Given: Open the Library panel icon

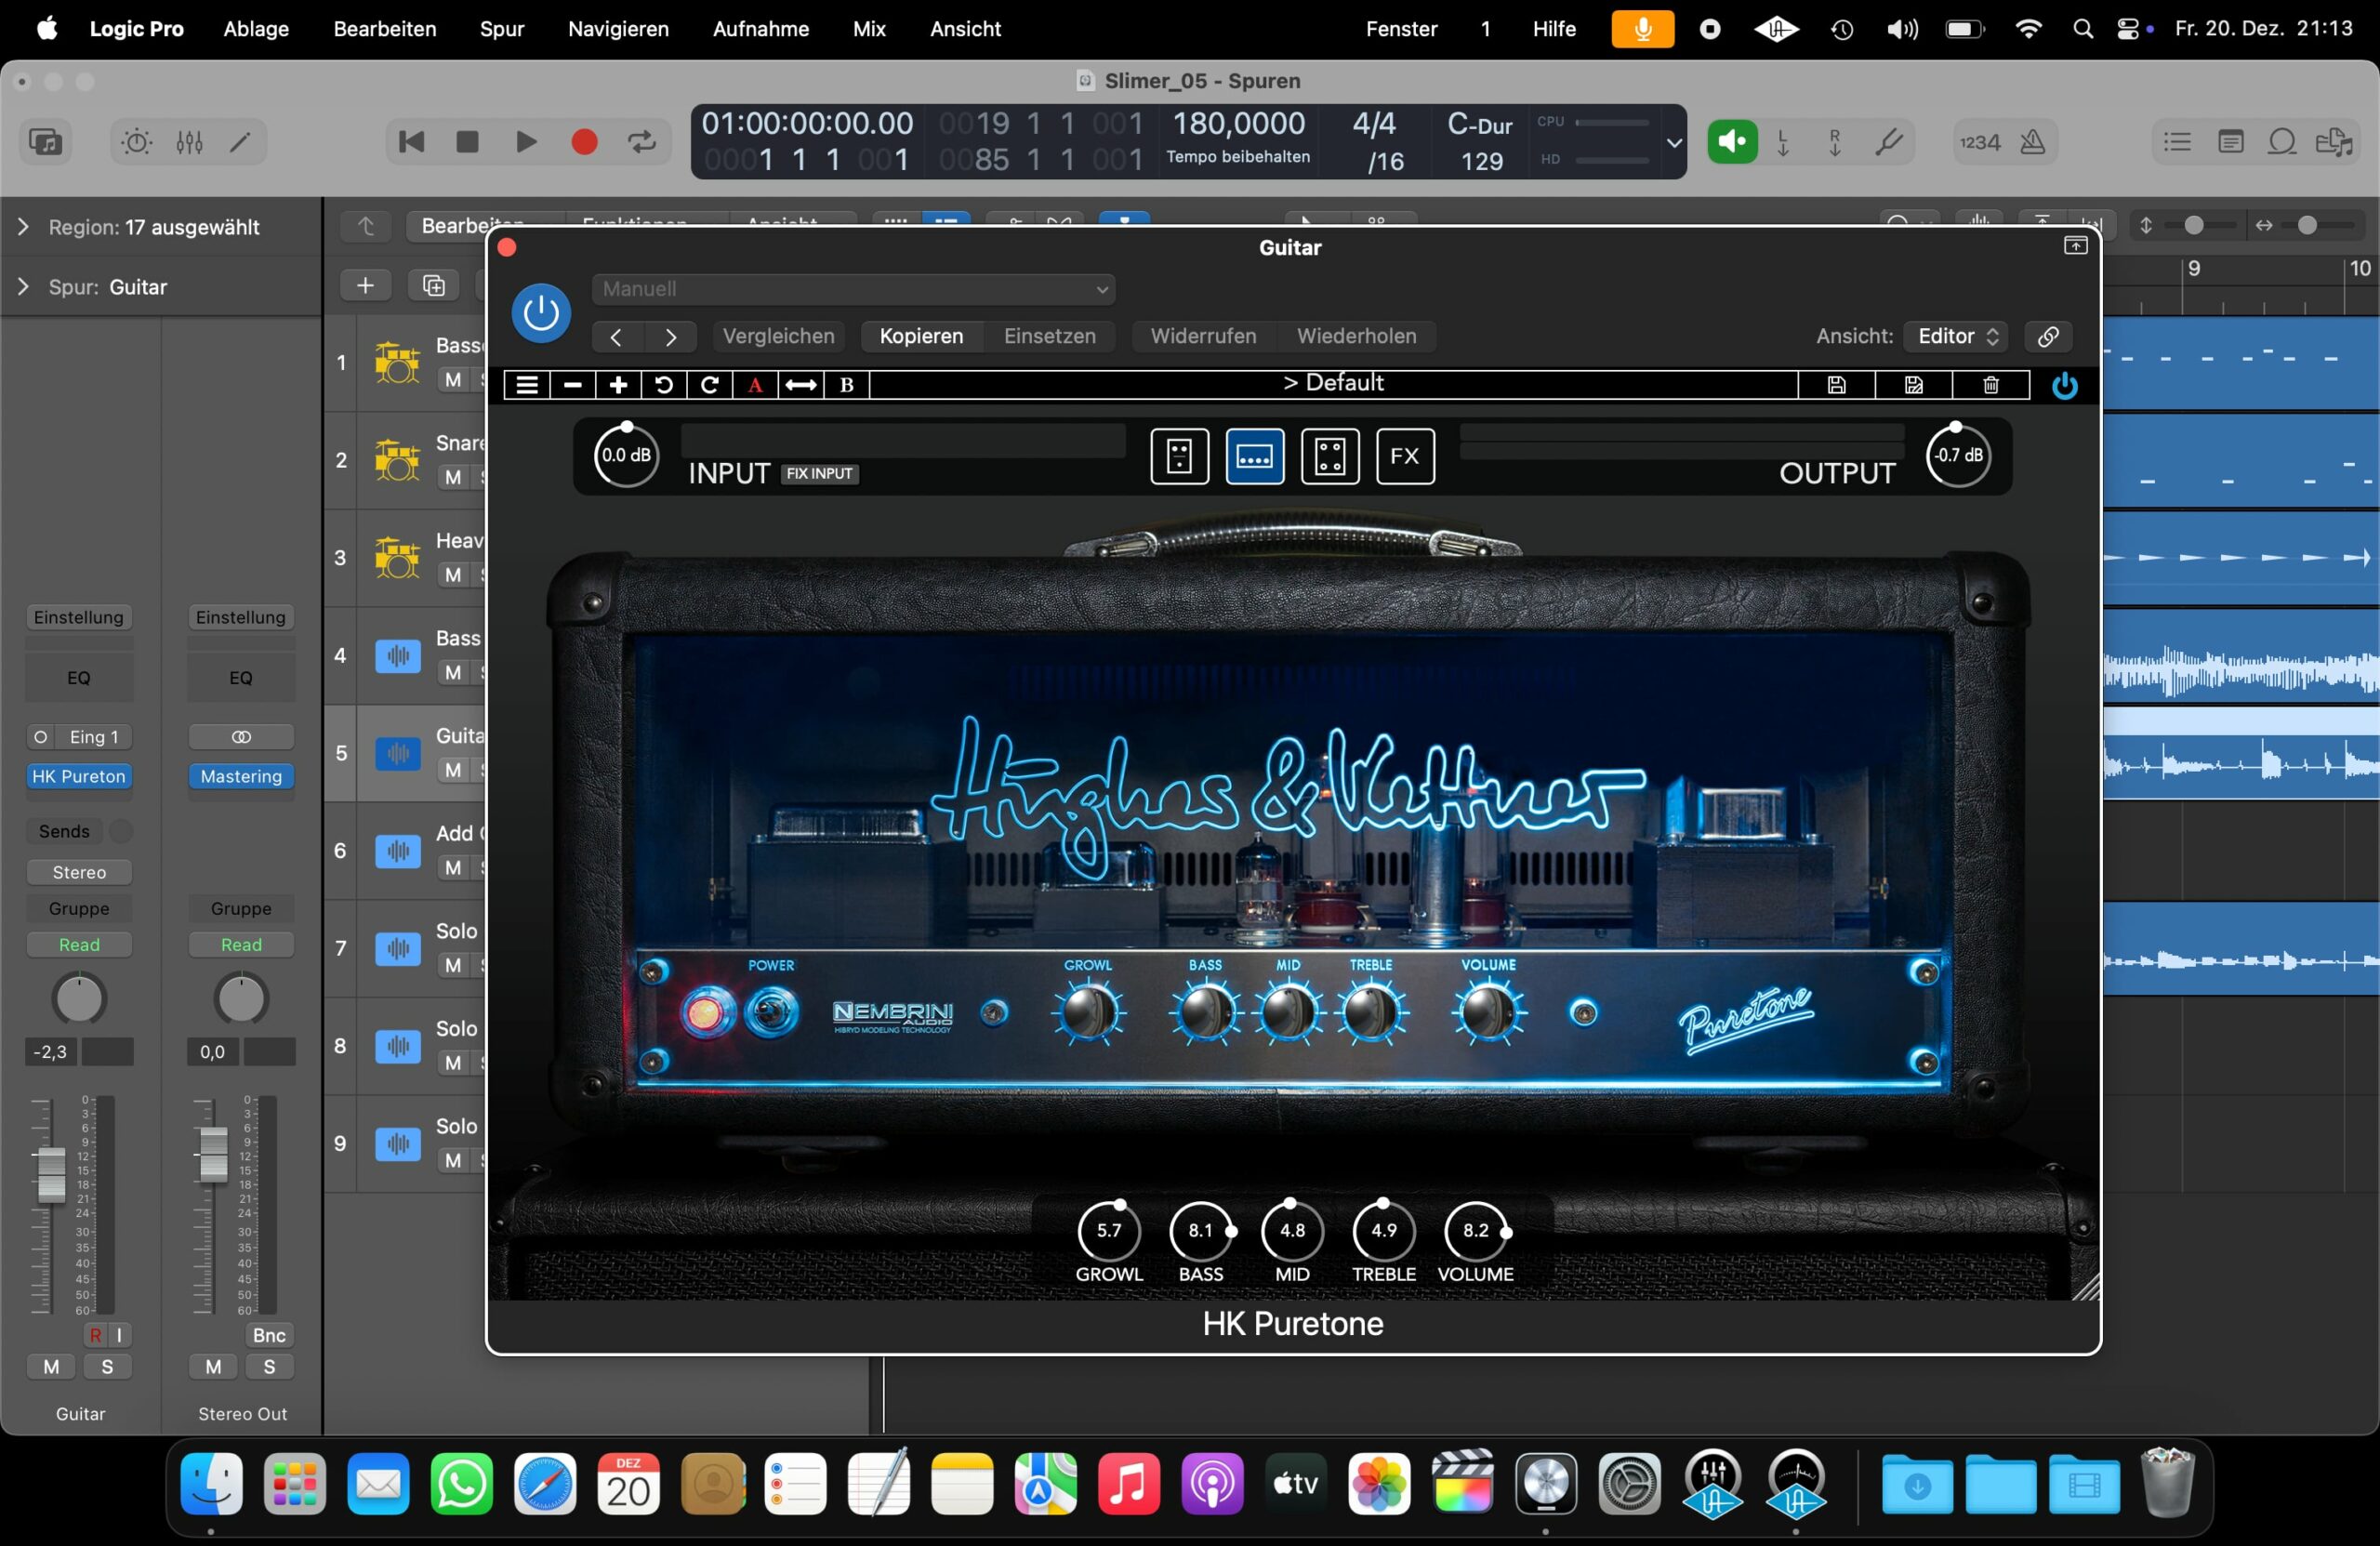Looking at the screenshot, I should [45, 142].
